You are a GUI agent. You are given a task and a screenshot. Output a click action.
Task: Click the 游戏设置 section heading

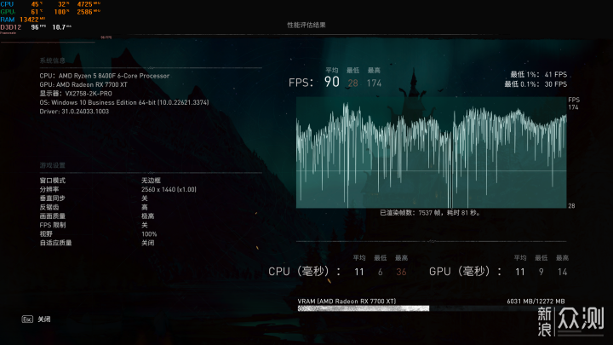click(53, 165)
